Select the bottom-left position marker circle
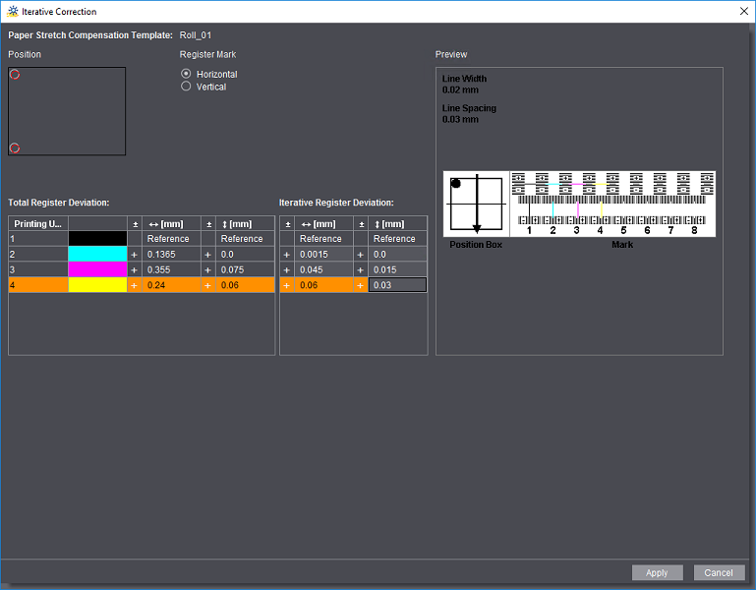This screenshot has height=590, width=756. [15, 147]
